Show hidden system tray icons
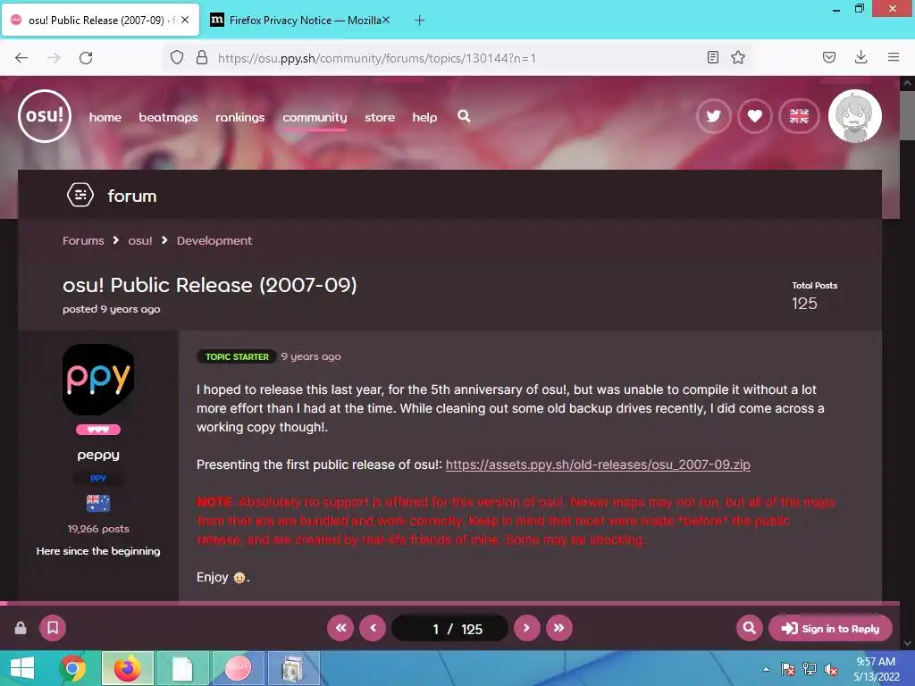Image resolution: width=915 pixels, height=686 pixels. (766, 669)
